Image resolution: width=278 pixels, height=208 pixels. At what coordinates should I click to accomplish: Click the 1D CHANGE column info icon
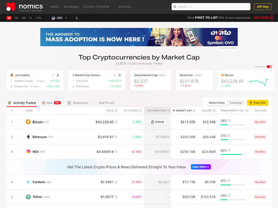(x=140, y=111)
